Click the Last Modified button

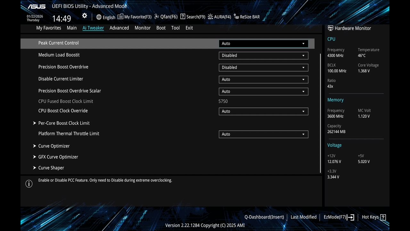click(303, 217)
